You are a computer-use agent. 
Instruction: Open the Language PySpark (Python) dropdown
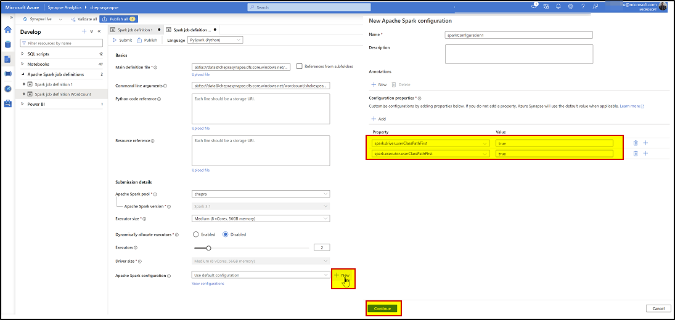click(x=215, y=40)
